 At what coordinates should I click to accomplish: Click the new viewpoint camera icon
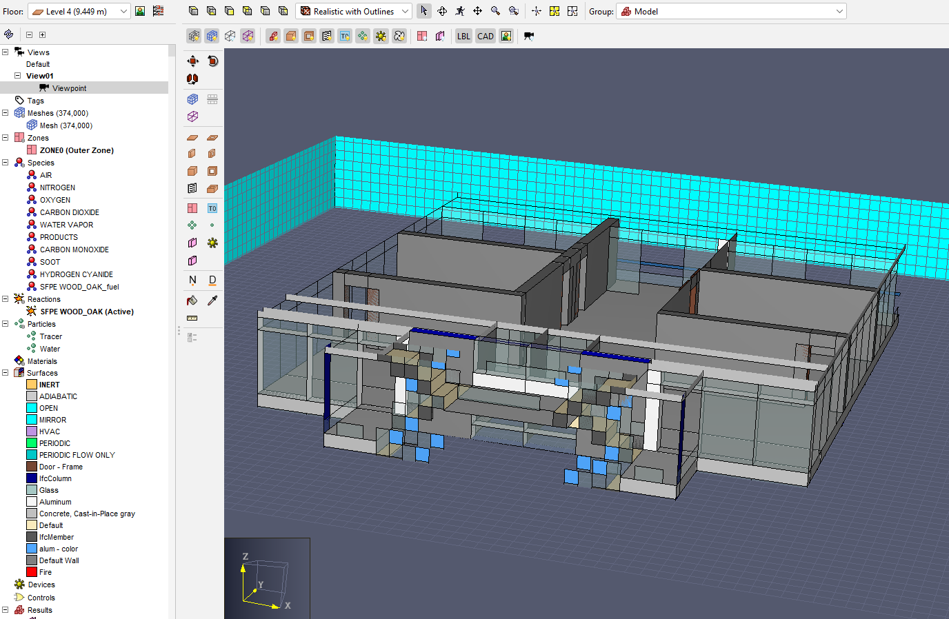pyautogui.click(x=529, y=36)
